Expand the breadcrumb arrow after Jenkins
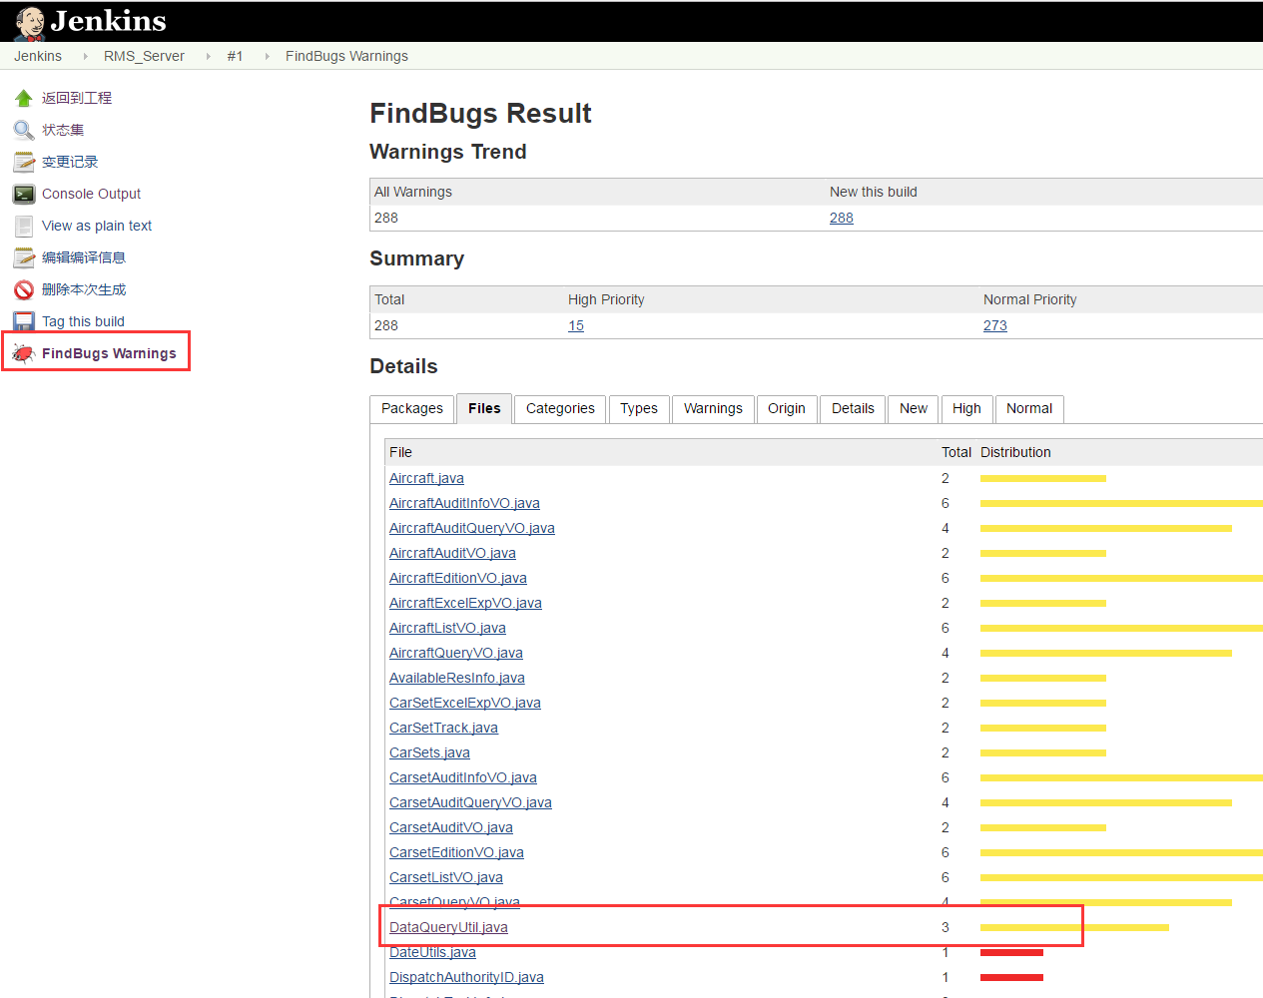This screenshot has height=998, width=1263. (x=85, y=56)
